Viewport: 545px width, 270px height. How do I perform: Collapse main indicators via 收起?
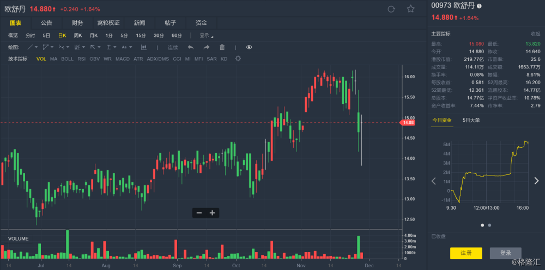click(x=535, y=34)
